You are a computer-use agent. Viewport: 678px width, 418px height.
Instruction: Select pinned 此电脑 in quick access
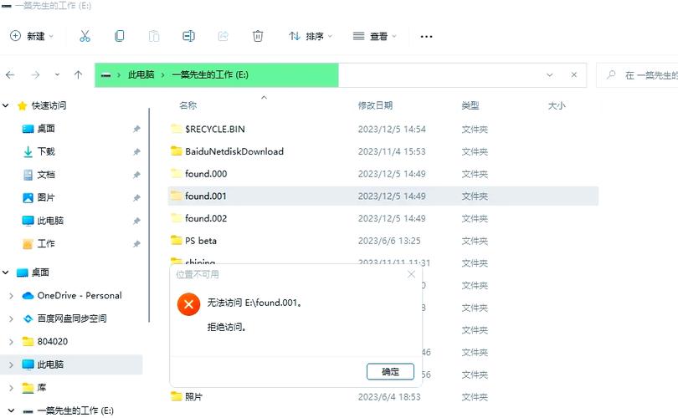(50, 221)
